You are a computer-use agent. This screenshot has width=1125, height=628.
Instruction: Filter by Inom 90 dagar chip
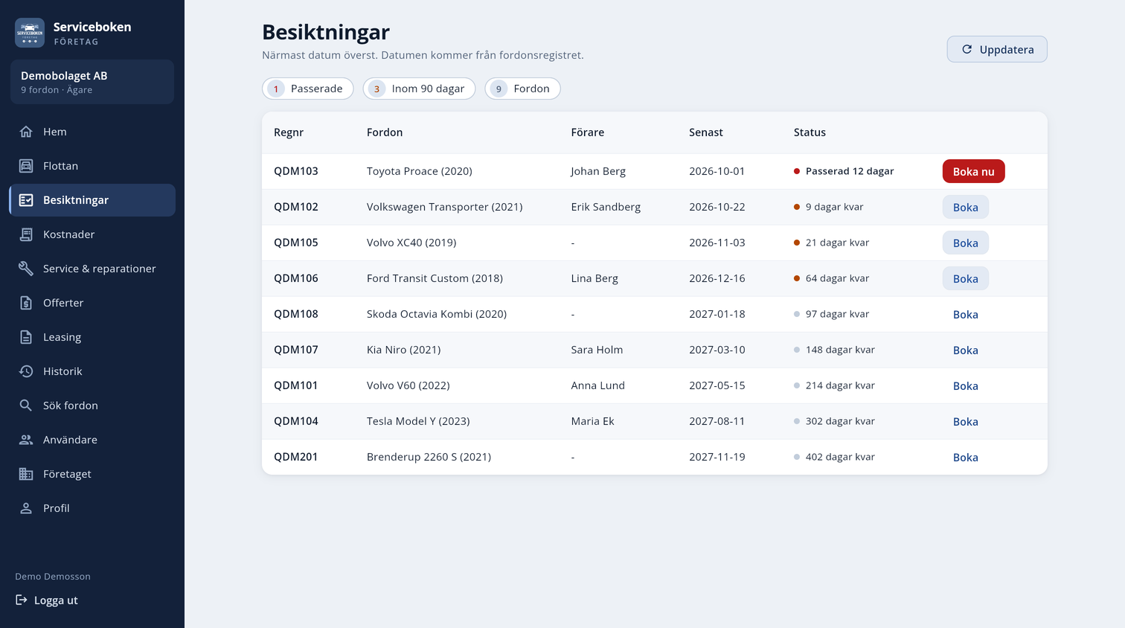(419, 89)
